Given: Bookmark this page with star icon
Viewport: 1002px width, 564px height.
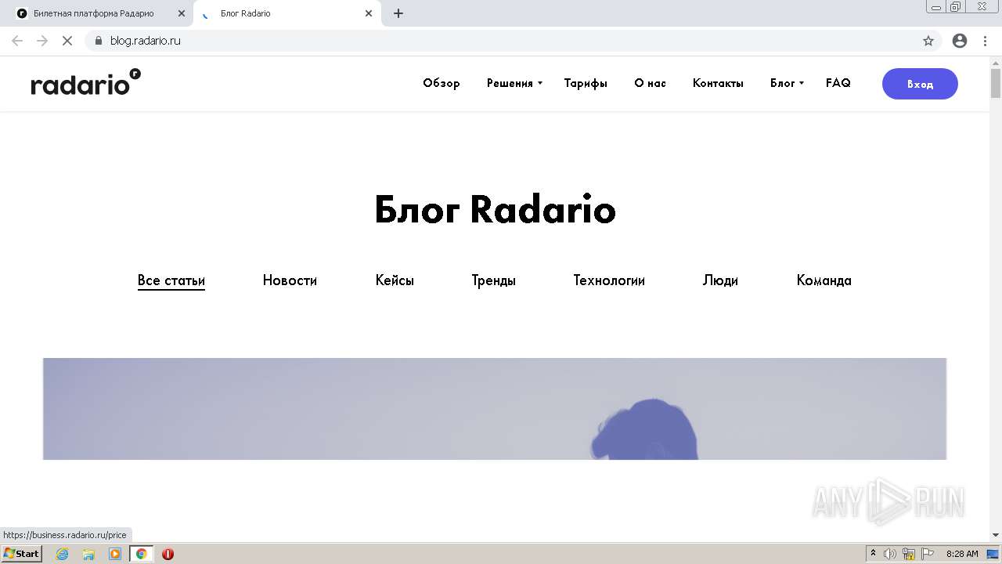Looking at the screenshot, I should (x=928, y=41).
